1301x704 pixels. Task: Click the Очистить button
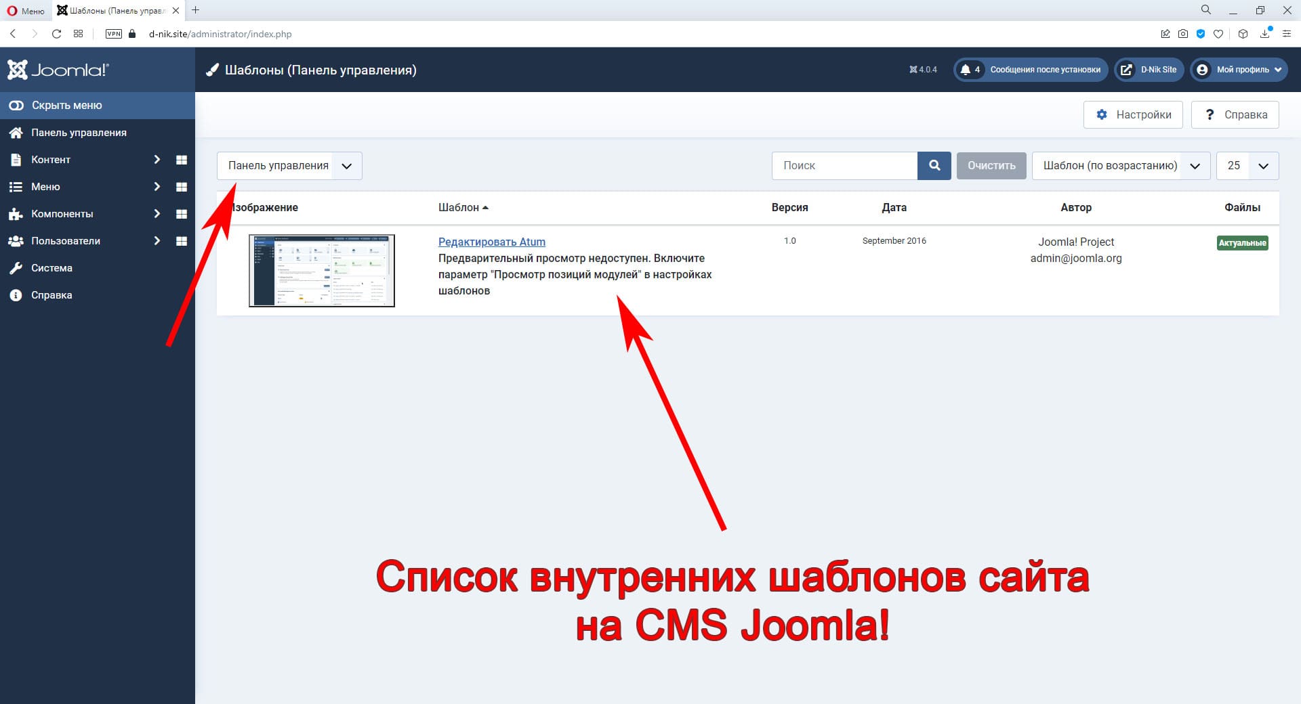tap(991, 166)
